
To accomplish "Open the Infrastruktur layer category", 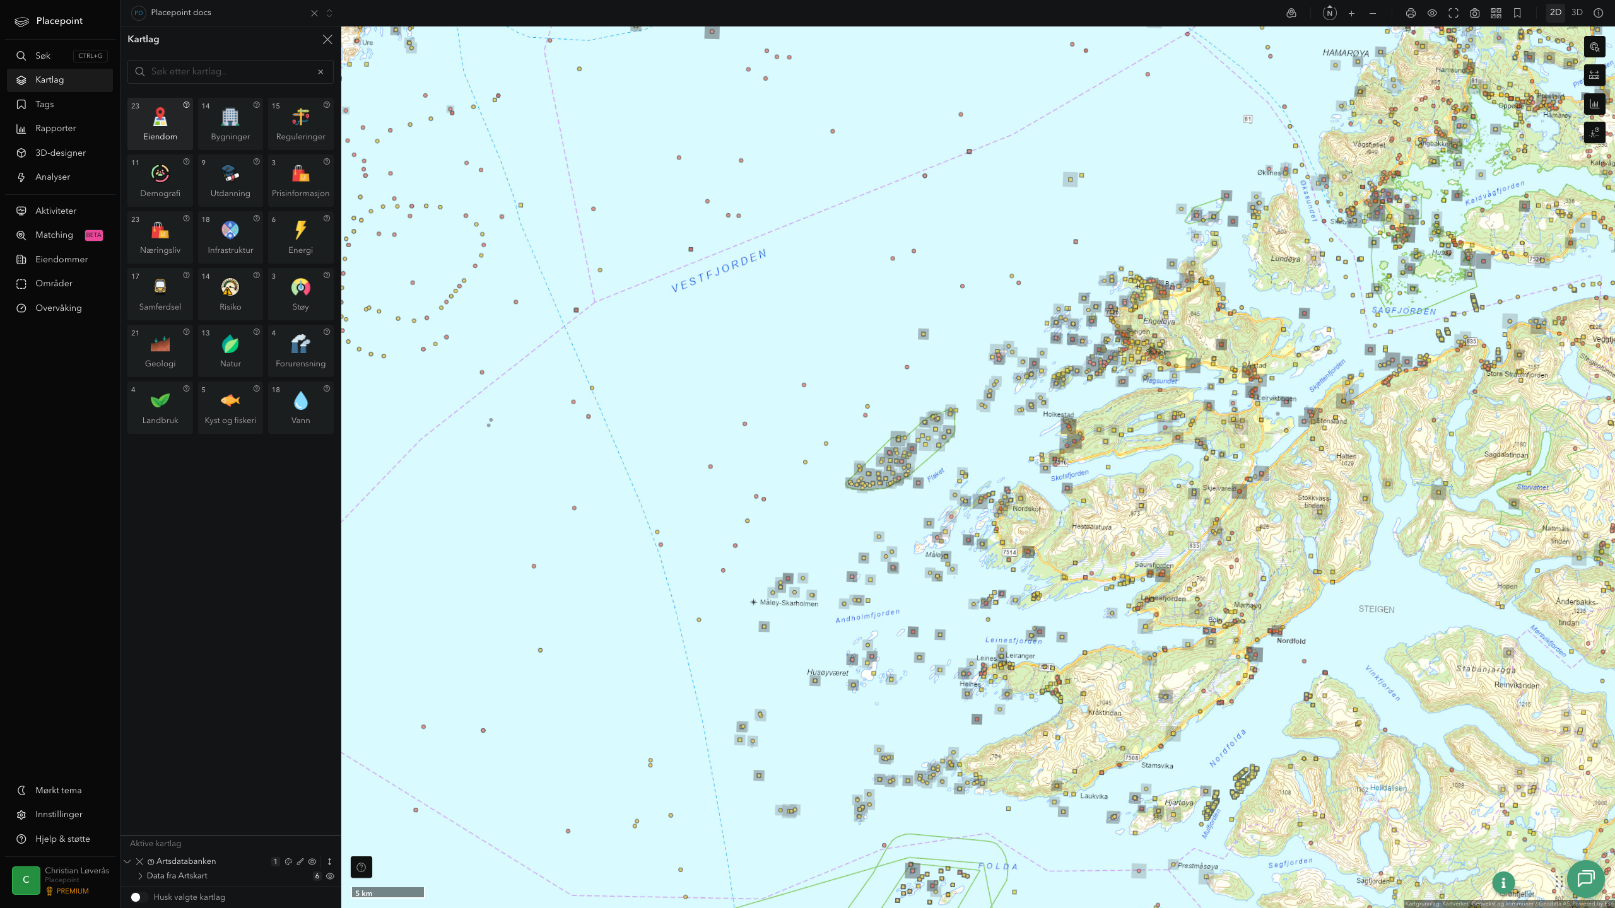I will [x=230, y=237].
